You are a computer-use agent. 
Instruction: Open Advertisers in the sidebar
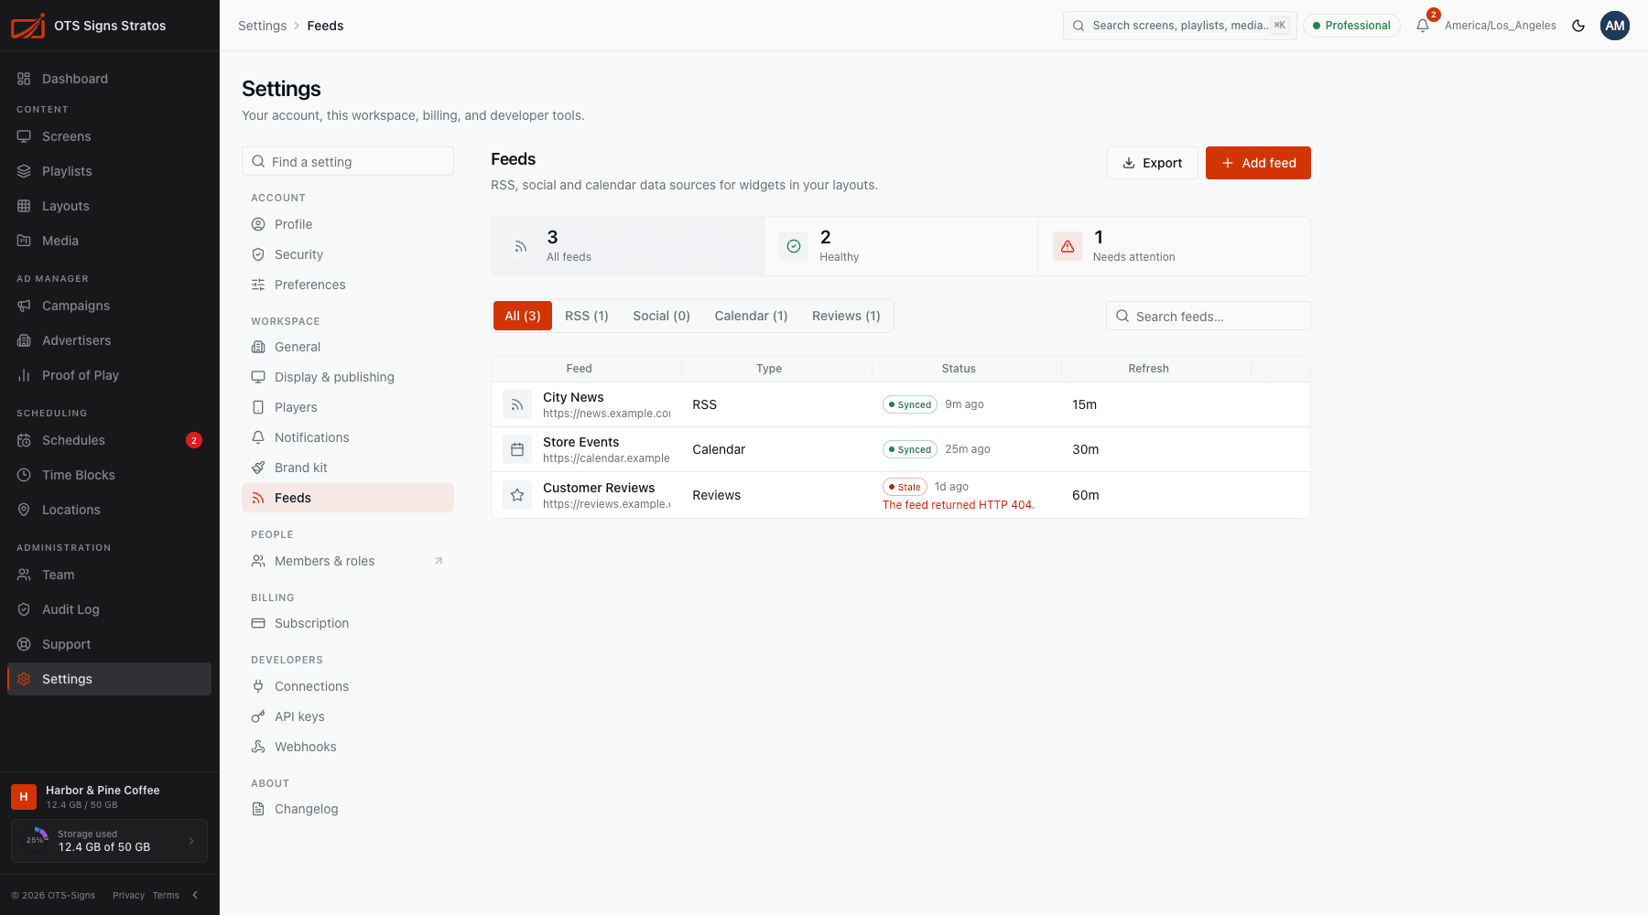coord(109,340)
